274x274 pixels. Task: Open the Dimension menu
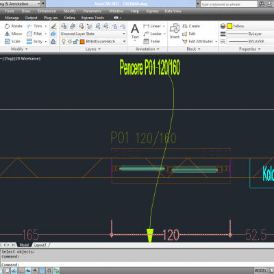pyautogui.click(x=47, y=11)
